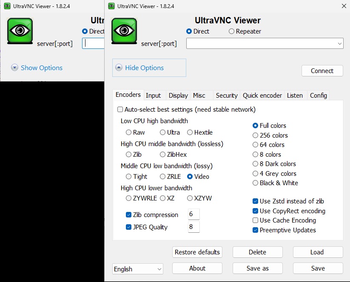Click the Delete button
The image size is (350, 282).
tap(258, 252)
